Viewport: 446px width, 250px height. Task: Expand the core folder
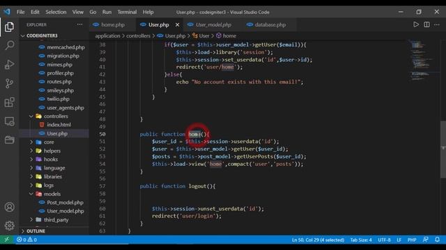coord(49,142)
